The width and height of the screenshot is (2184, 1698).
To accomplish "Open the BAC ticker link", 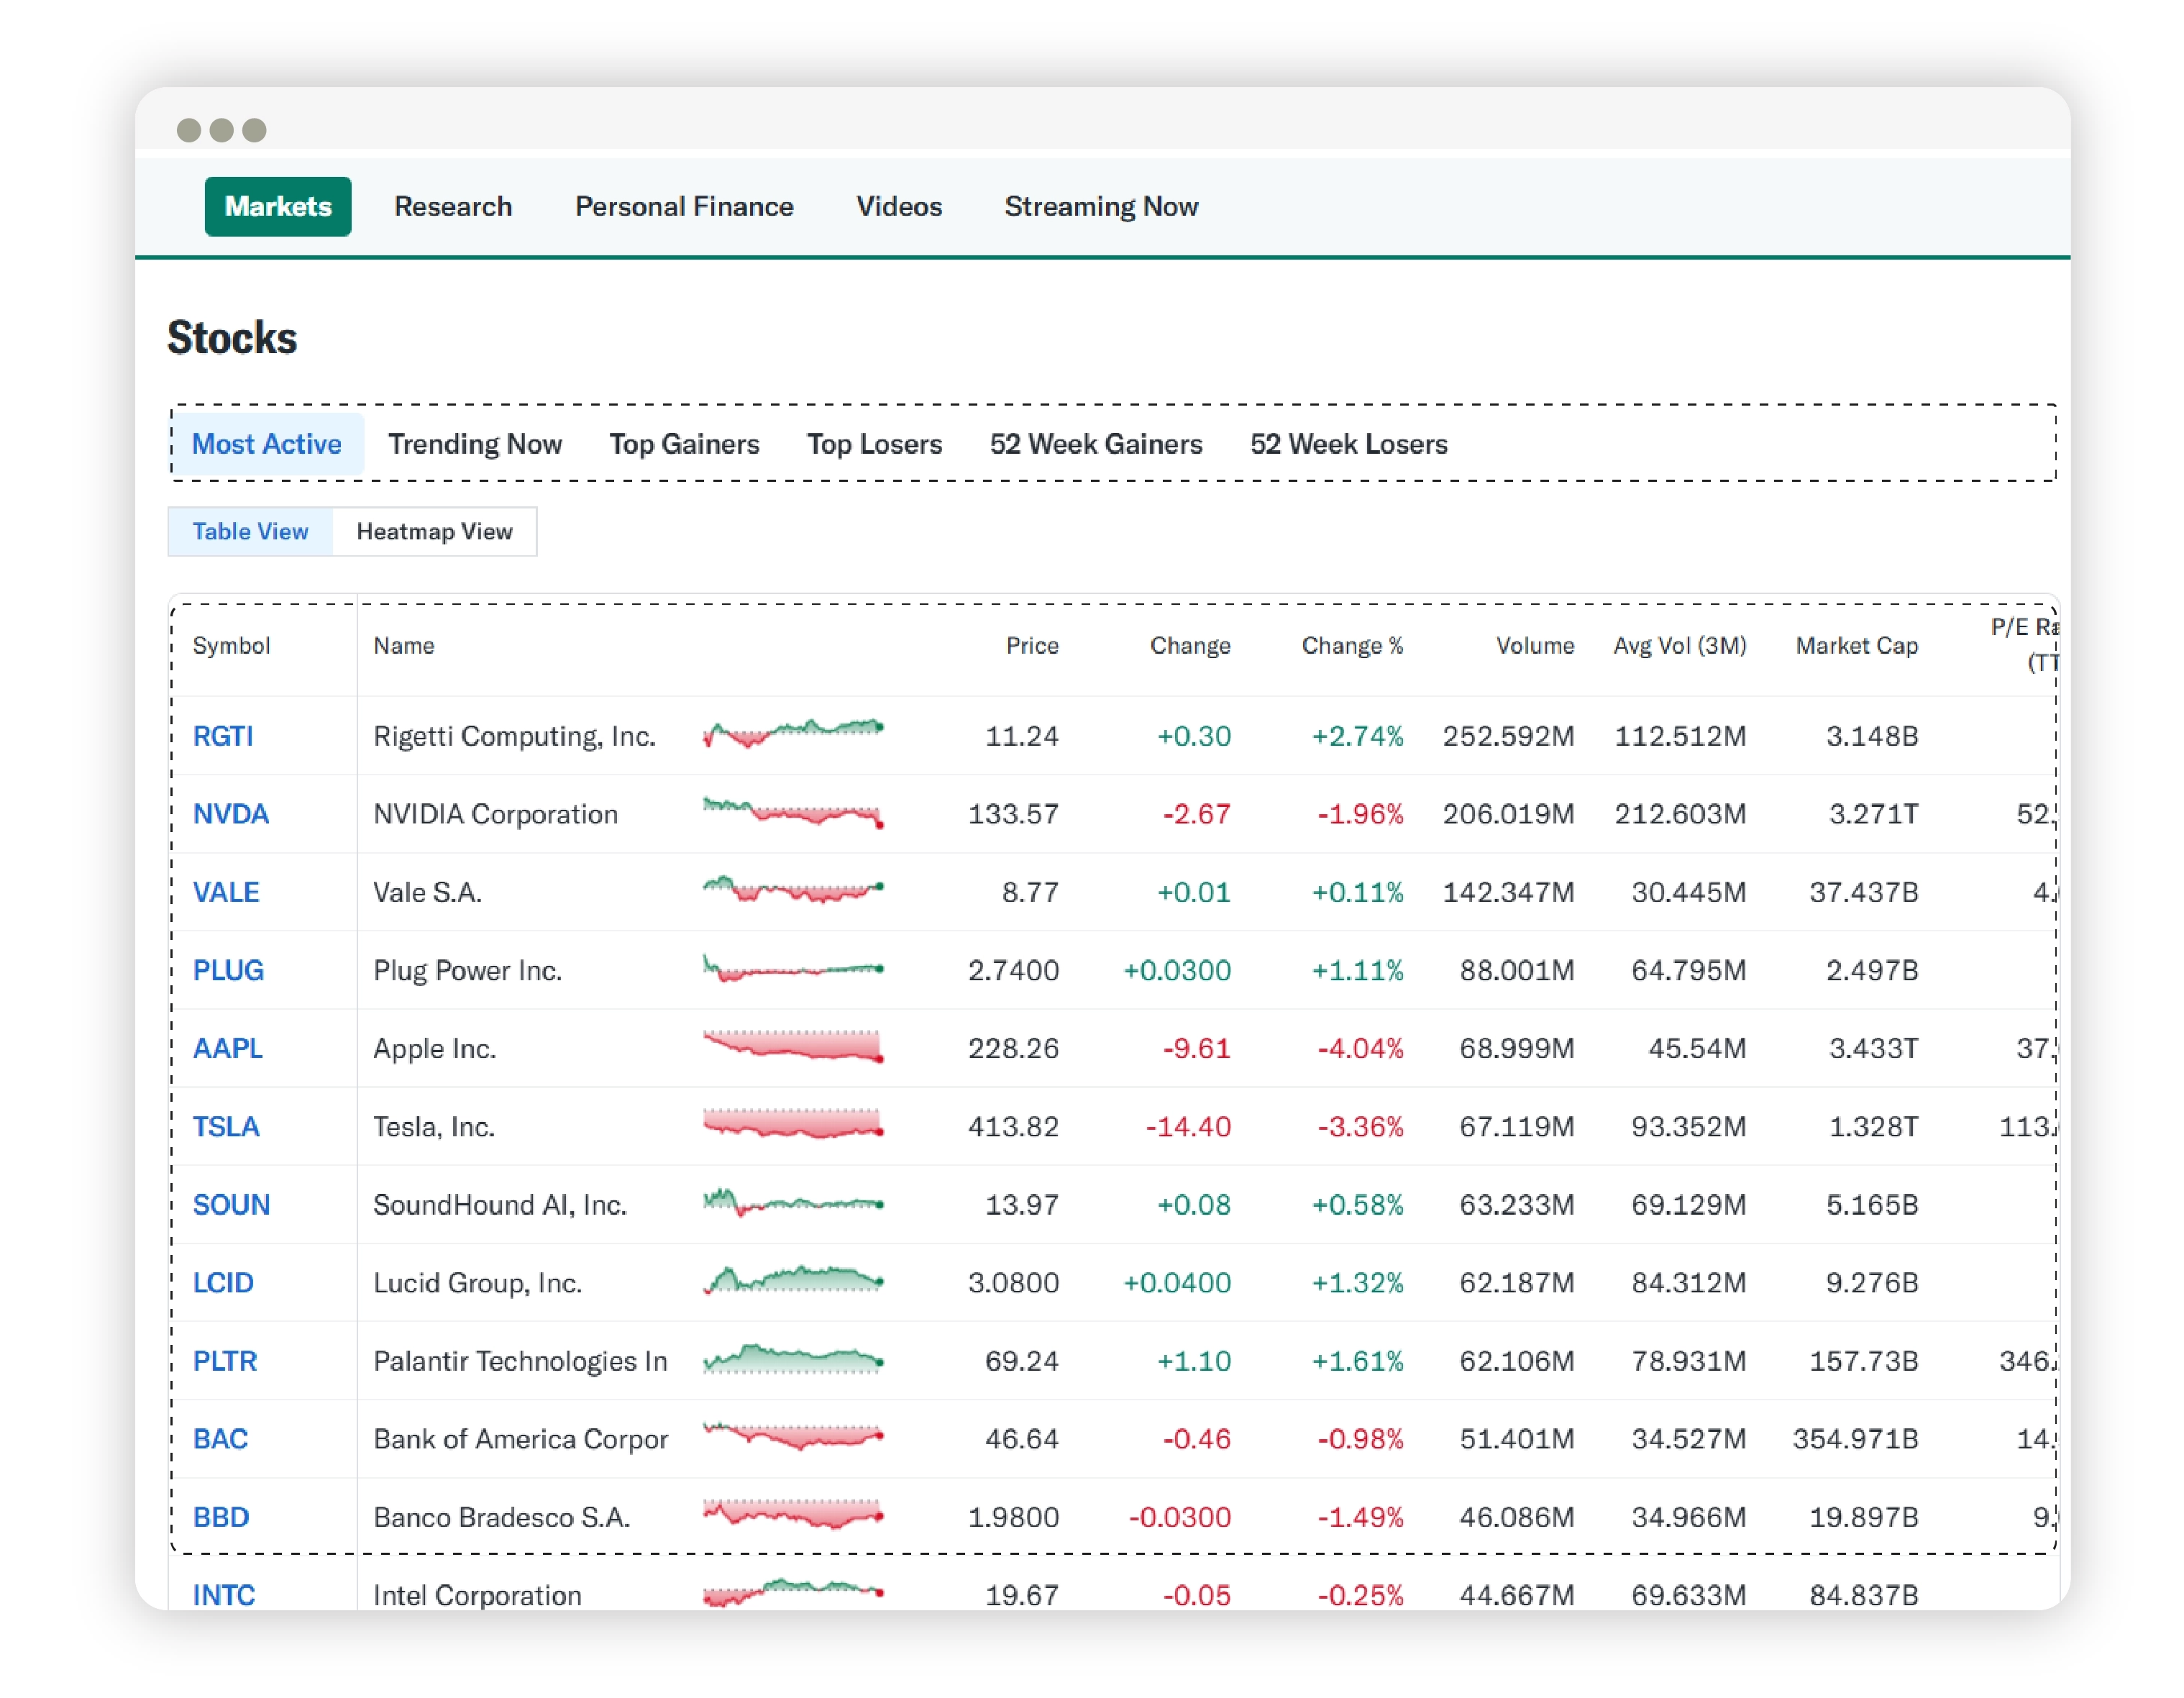I will 220,1438.
